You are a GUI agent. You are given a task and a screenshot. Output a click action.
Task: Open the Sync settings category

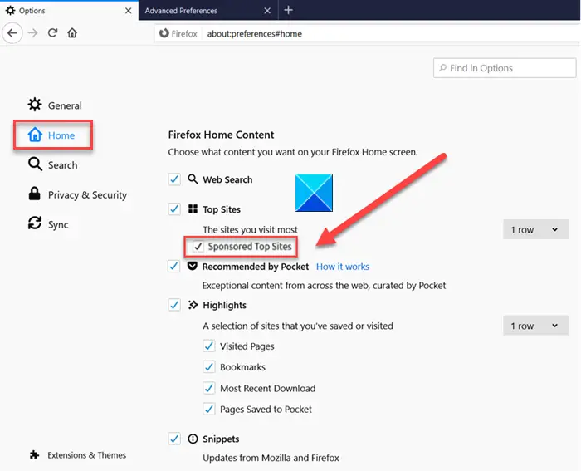tap(48, 224)
